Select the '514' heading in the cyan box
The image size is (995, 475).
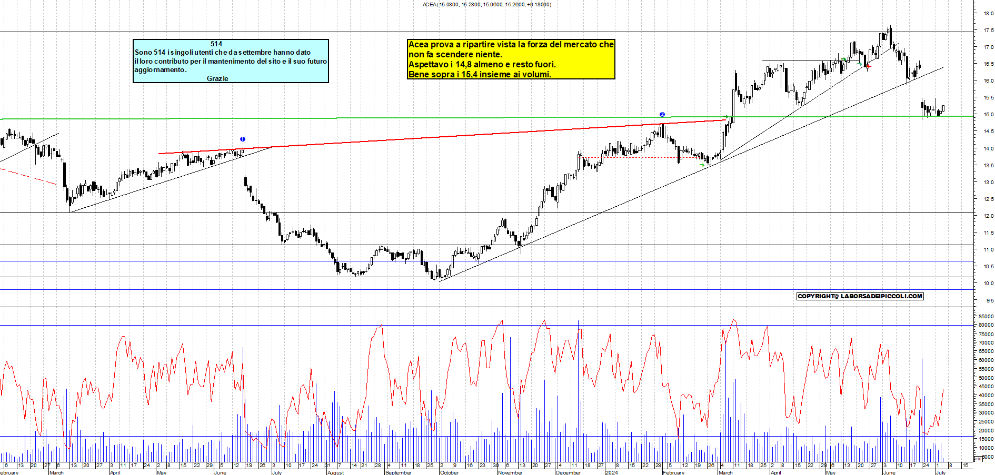click(216, 44)
